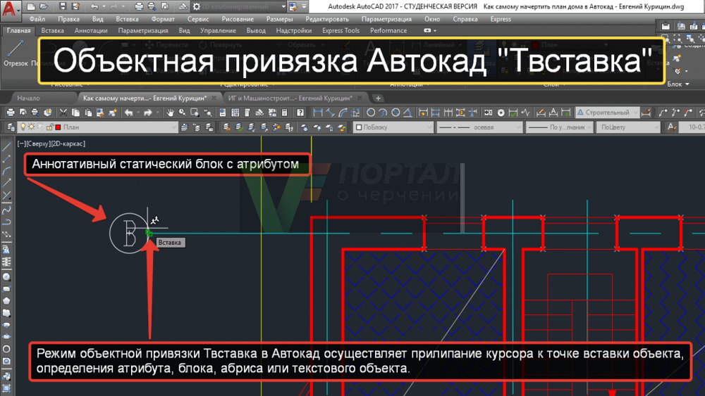Click the [2D-каркас] visual style label
705x396 pixels.
68,143
